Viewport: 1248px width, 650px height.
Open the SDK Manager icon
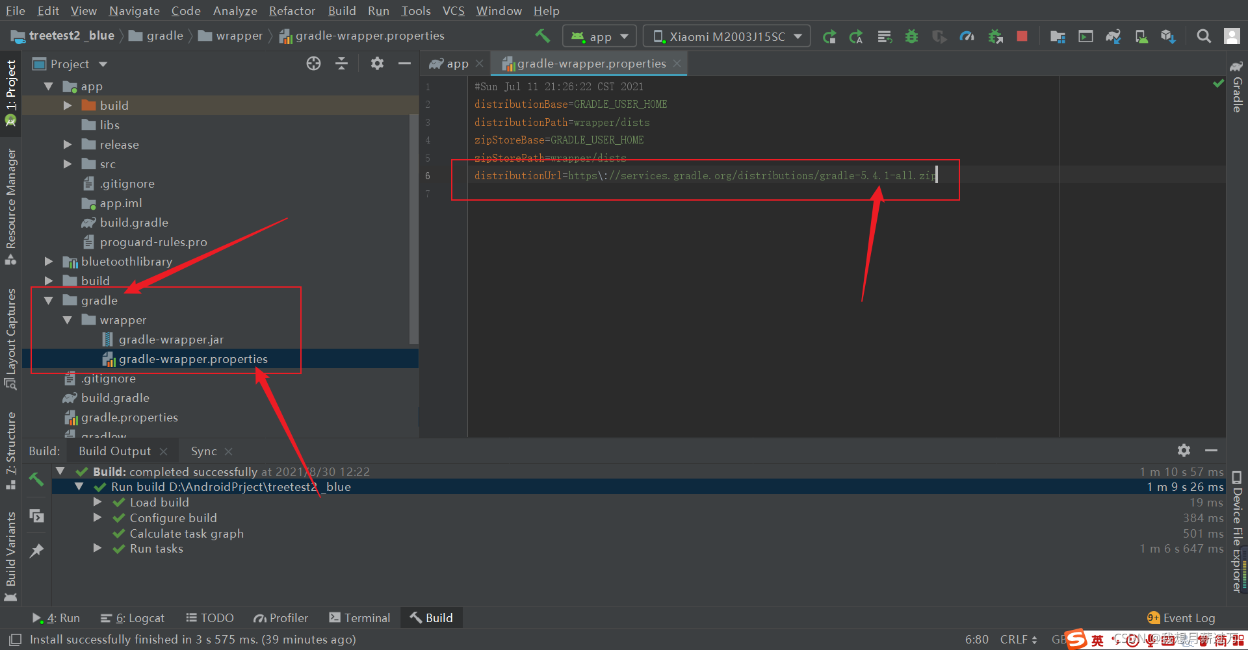coord(1169,36)
